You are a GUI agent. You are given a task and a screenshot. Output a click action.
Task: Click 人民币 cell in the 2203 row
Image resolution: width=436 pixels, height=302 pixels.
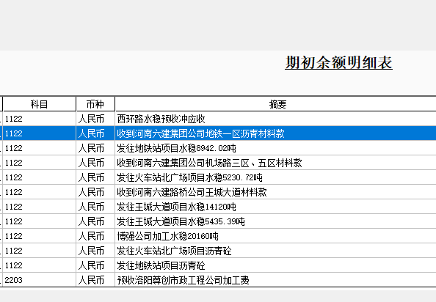click(x=95, y=280)
